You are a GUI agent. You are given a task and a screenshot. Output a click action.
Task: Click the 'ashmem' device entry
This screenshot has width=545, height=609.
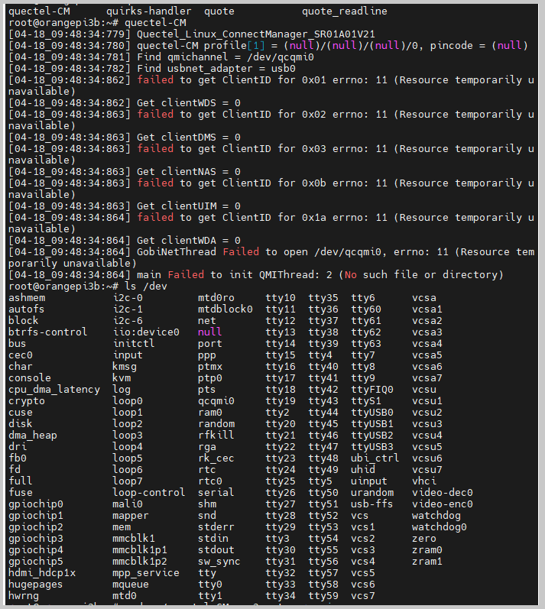coord(27,298)
